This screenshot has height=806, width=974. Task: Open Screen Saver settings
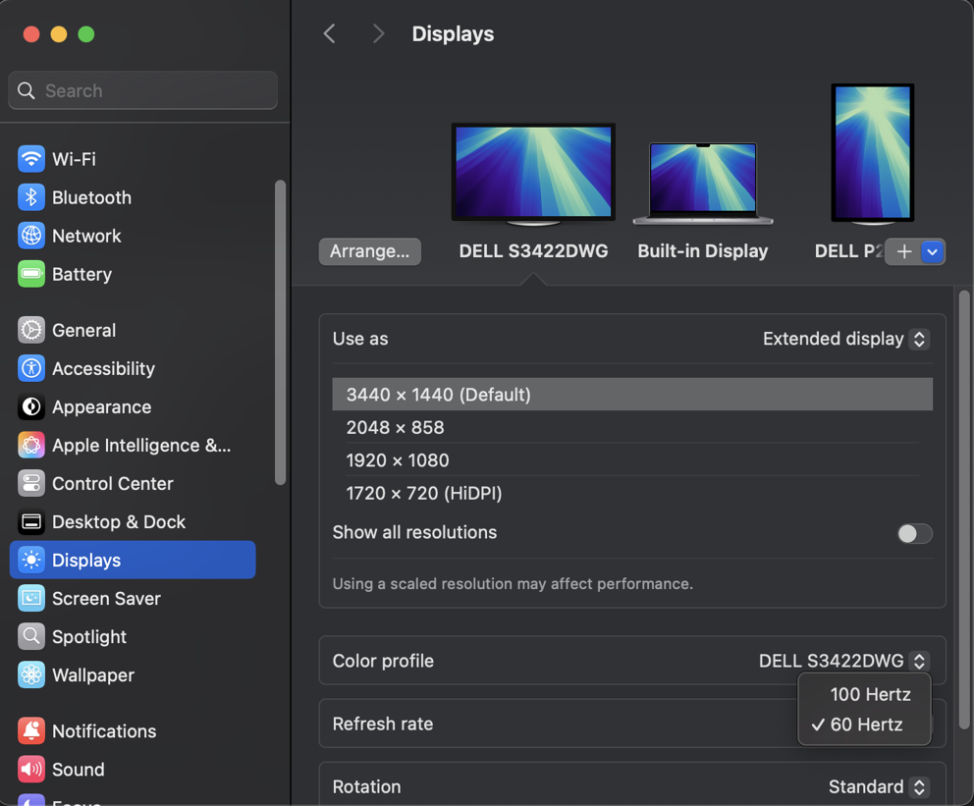pyautogui.click(x=103, y=599)
